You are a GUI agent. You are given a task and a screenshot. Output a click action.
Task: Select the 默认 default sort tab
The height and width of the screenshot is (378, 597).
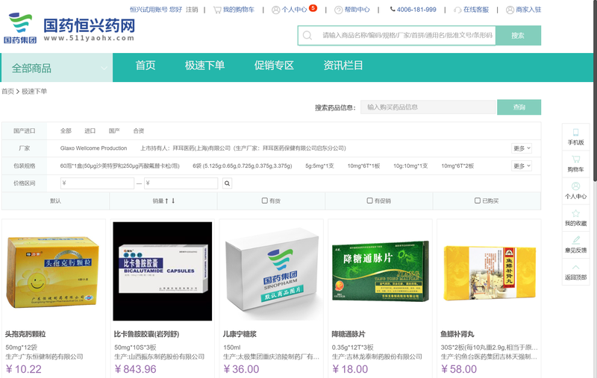coord(55,201)
